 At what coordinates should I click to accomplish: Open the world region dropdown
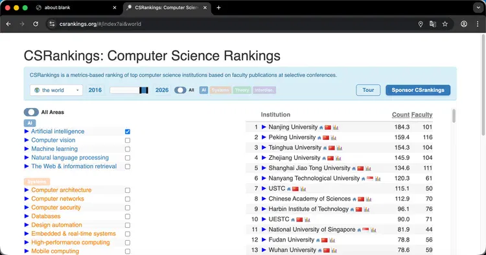point(56,90)
